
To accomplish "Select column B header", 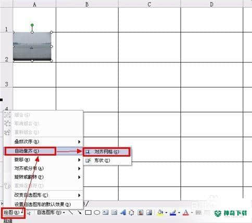I will 87,4.
